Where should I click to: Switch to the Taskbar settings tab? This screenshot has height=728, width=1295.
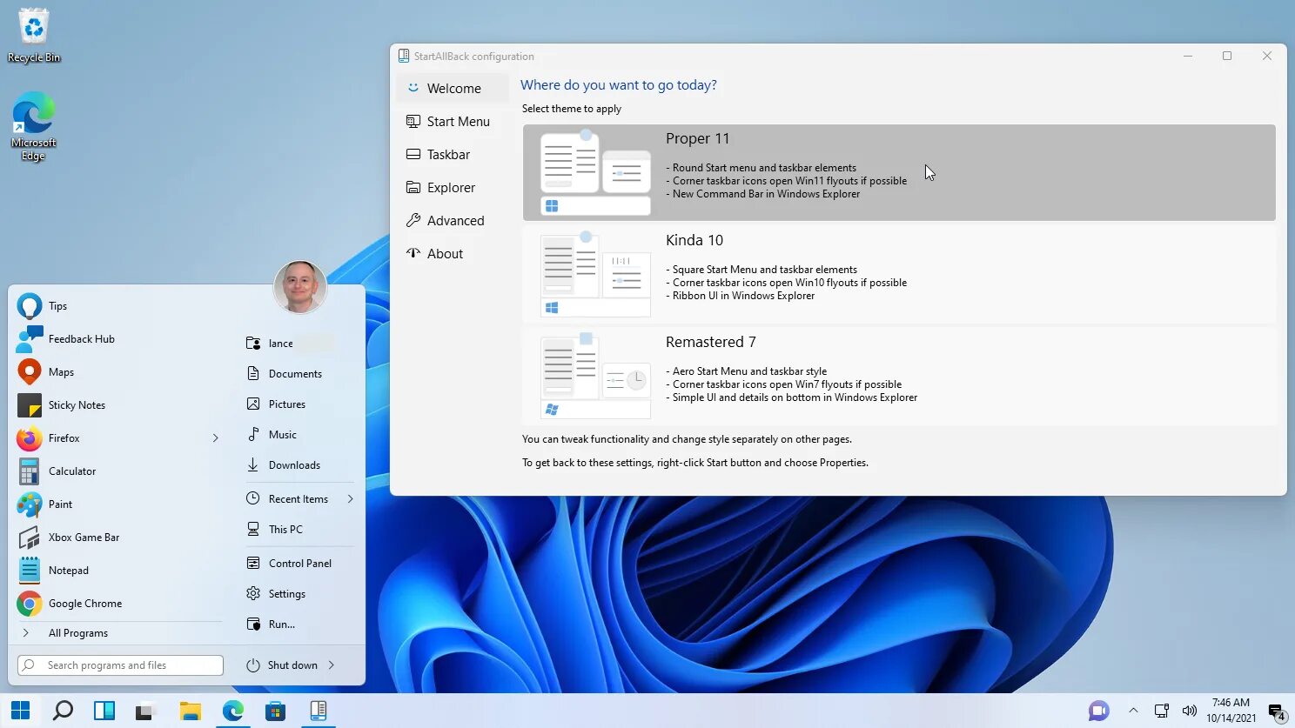click(453, 155)
